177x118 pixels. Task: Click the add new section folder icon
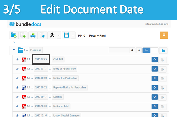[x=14, y=35]
